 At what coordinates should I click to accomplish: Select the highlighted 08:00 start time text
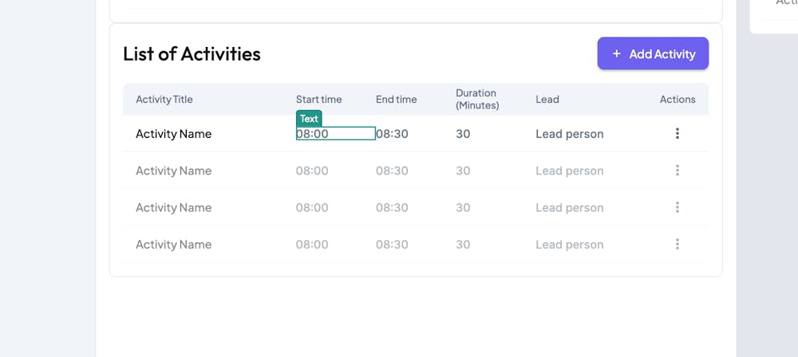pyautogui.click(x=313, y=134)
